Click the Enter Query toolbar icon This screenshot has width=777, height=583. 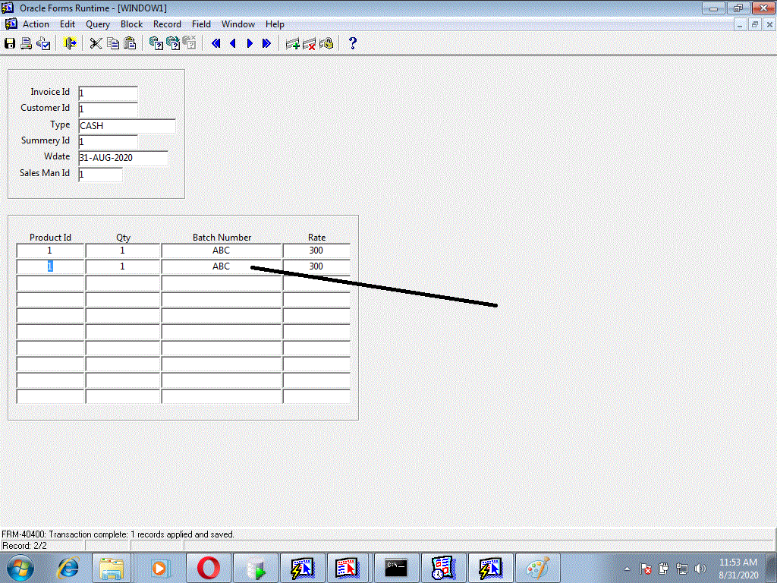coord(156,44)
